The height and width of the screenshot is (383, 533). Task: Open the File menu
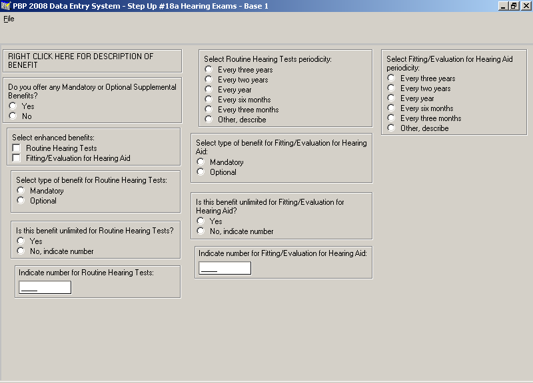(x=9, y=19)
